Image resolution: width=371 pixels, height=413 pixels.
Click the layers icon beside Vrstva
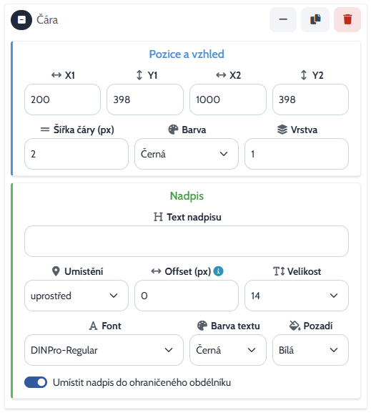[x=282, y=130]
